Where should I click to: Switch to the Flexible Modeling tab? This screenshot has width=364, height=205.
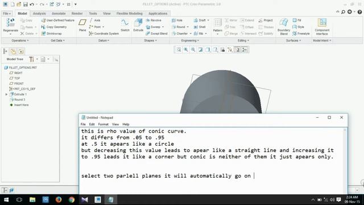coord(129,14)
